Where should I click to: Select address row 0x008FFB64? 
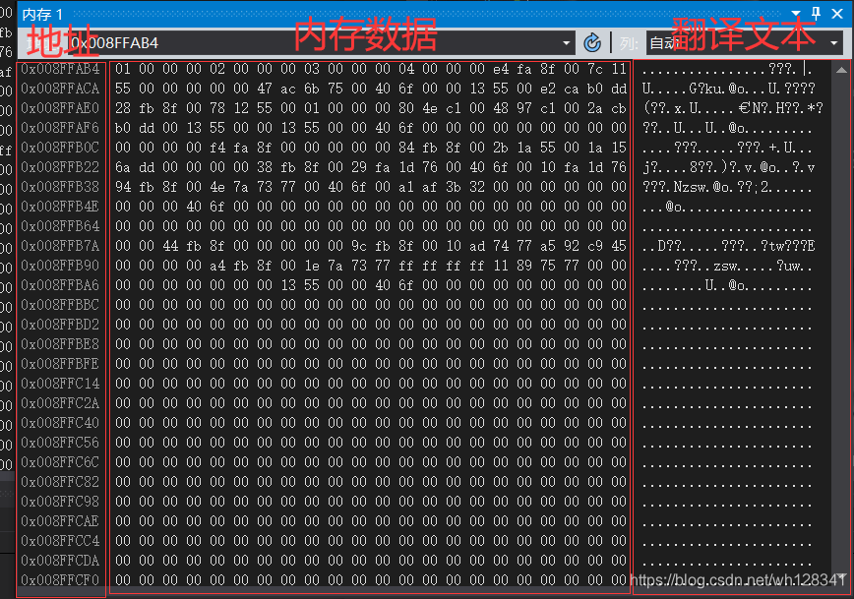pos(60,226)
